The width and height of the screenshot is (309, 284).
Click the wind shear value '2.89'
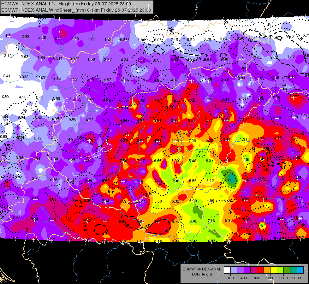[5, 96]
